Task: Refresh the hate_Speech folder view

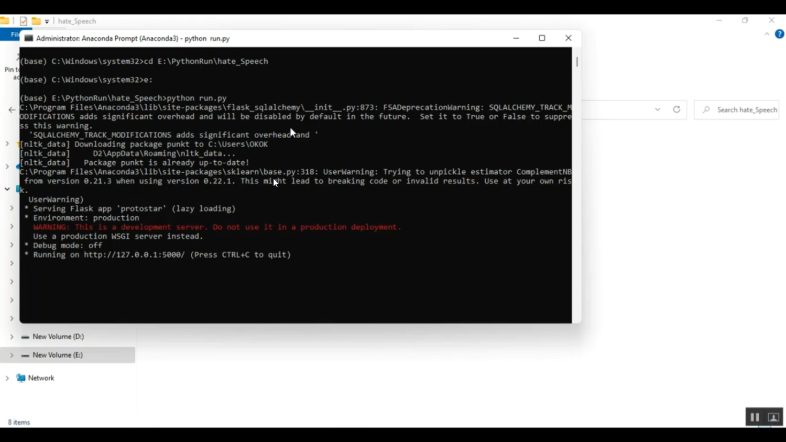Action: pos(676,109)
